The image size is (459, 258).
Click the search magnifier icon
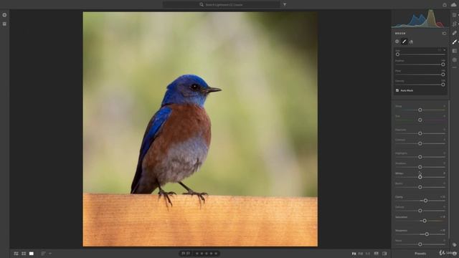click(202, 5)
